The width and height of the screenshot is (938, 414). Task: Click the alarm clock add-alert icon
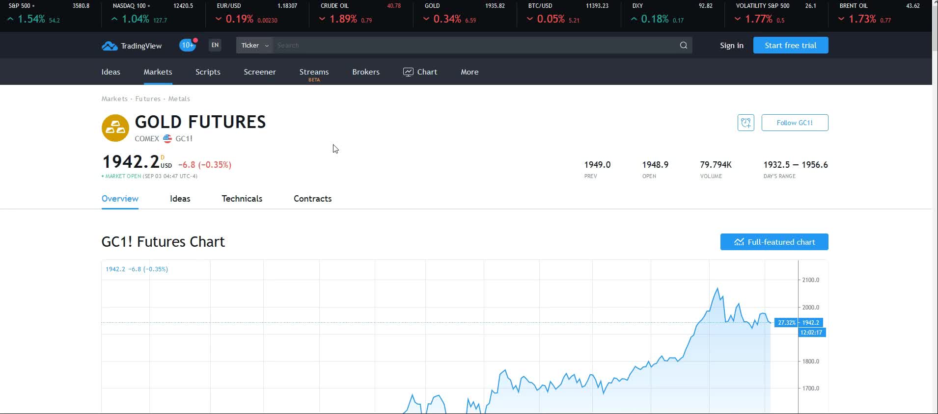[x=745, y=123]
